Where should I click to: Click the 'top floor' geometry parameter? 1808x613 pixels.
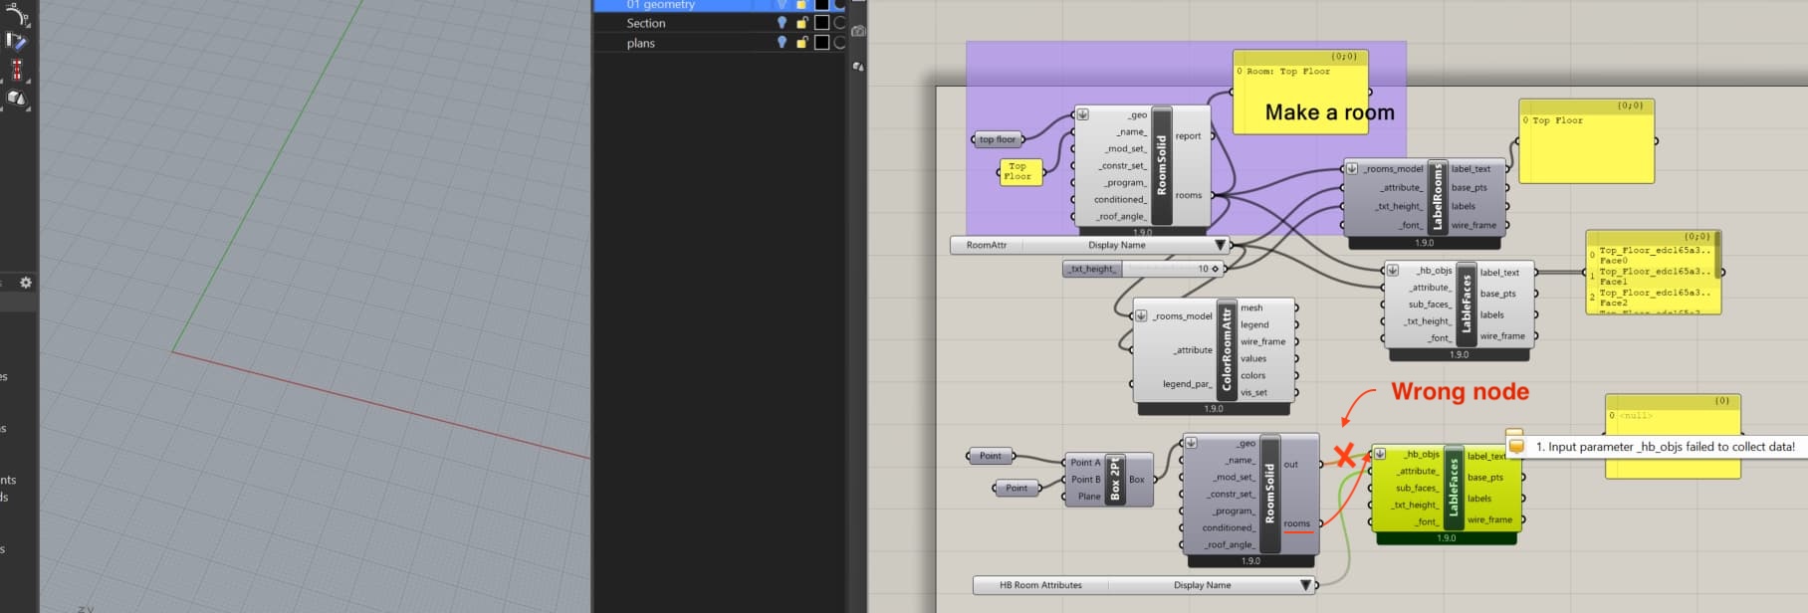point(998,139)
